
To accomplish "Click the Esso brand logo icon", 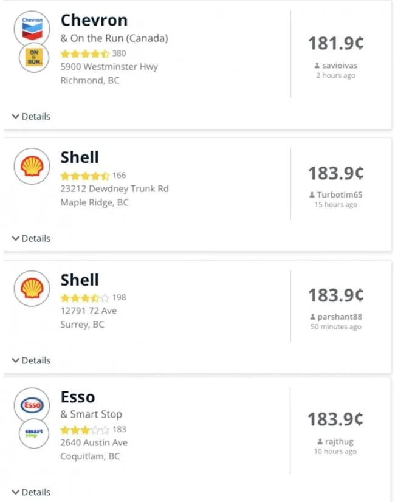I will coord(32,405).
